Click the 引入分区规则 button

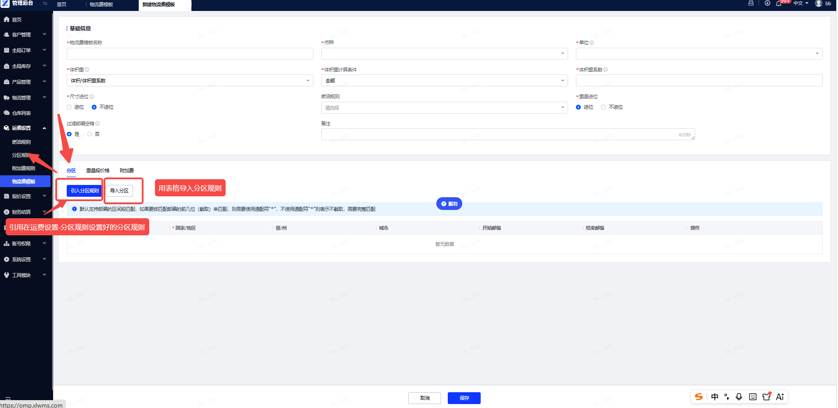click(x=84, y=191)
